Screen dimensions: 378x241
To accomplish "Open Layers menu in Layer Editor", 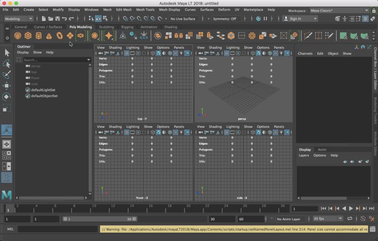I will point(304,155).
